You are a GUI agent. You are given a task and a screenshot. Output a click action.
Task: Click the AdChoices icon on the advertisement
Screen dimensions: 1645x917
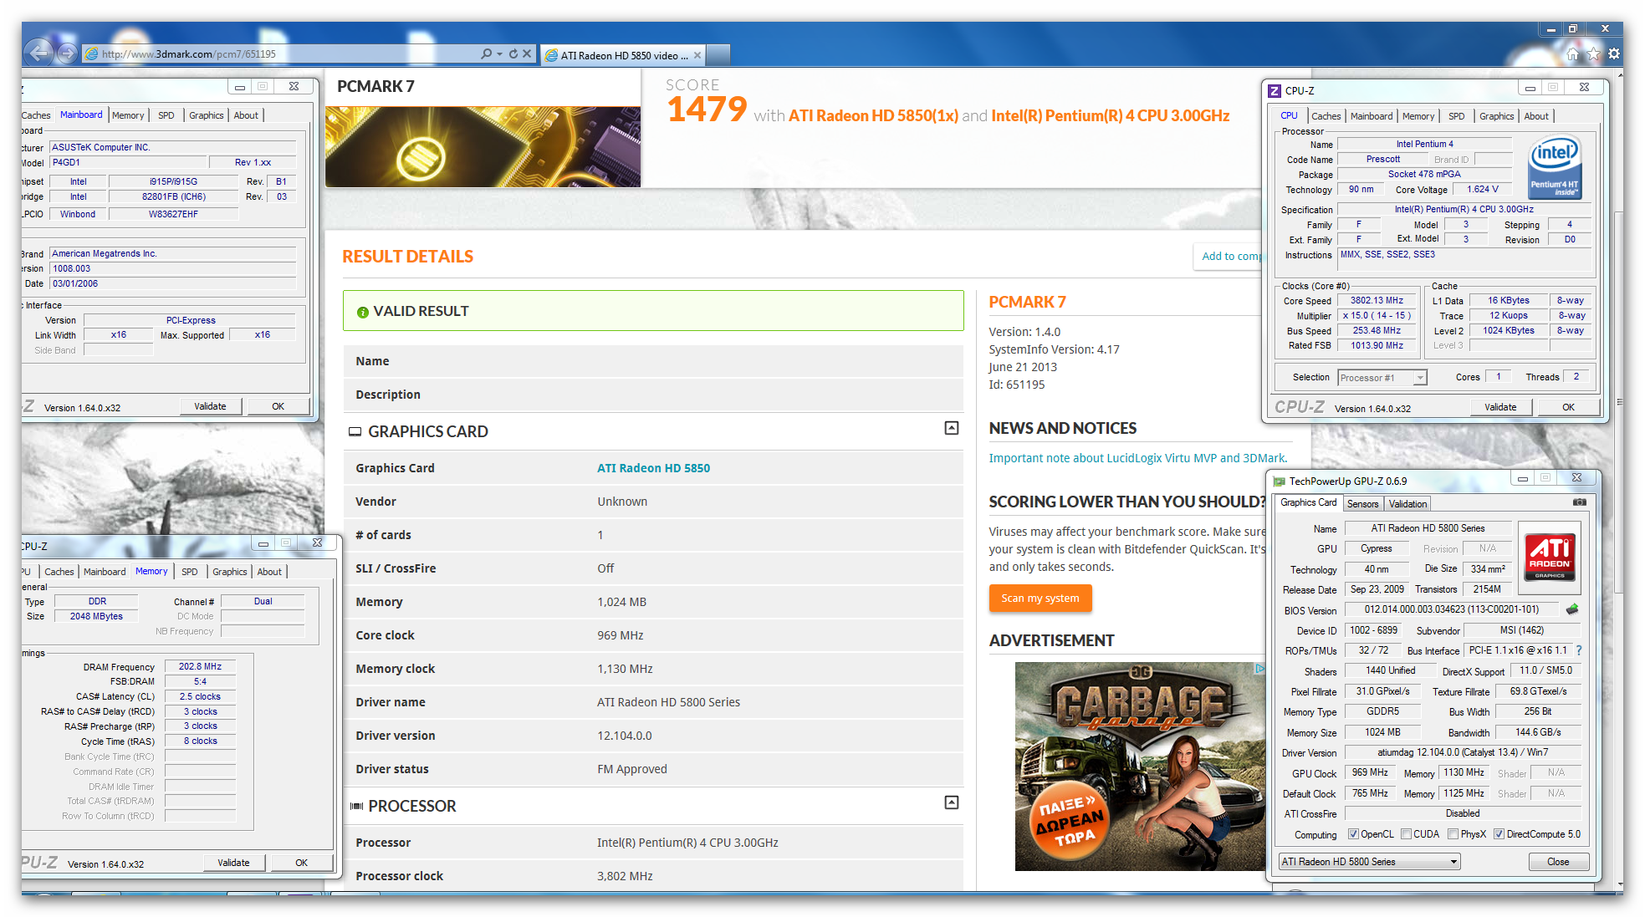(1259, 669)
